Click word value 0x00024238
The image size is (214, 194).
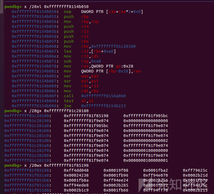point(76,175)
